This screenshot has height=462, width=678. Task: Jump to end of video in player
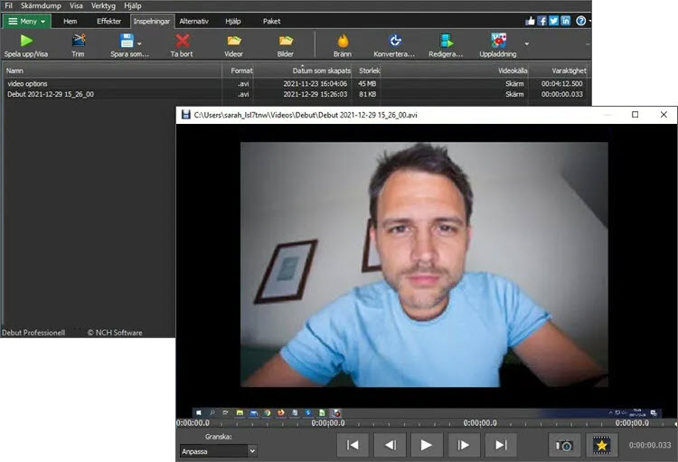[501, 445]
